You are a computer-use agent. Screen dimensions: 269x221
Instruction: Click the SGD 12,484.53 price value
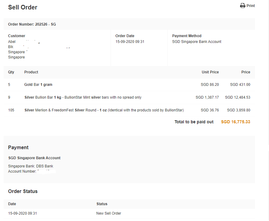238,97
